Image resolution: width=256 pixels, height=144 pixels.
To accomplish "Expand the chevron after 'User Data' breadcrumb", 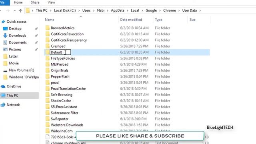I will 200,10.
